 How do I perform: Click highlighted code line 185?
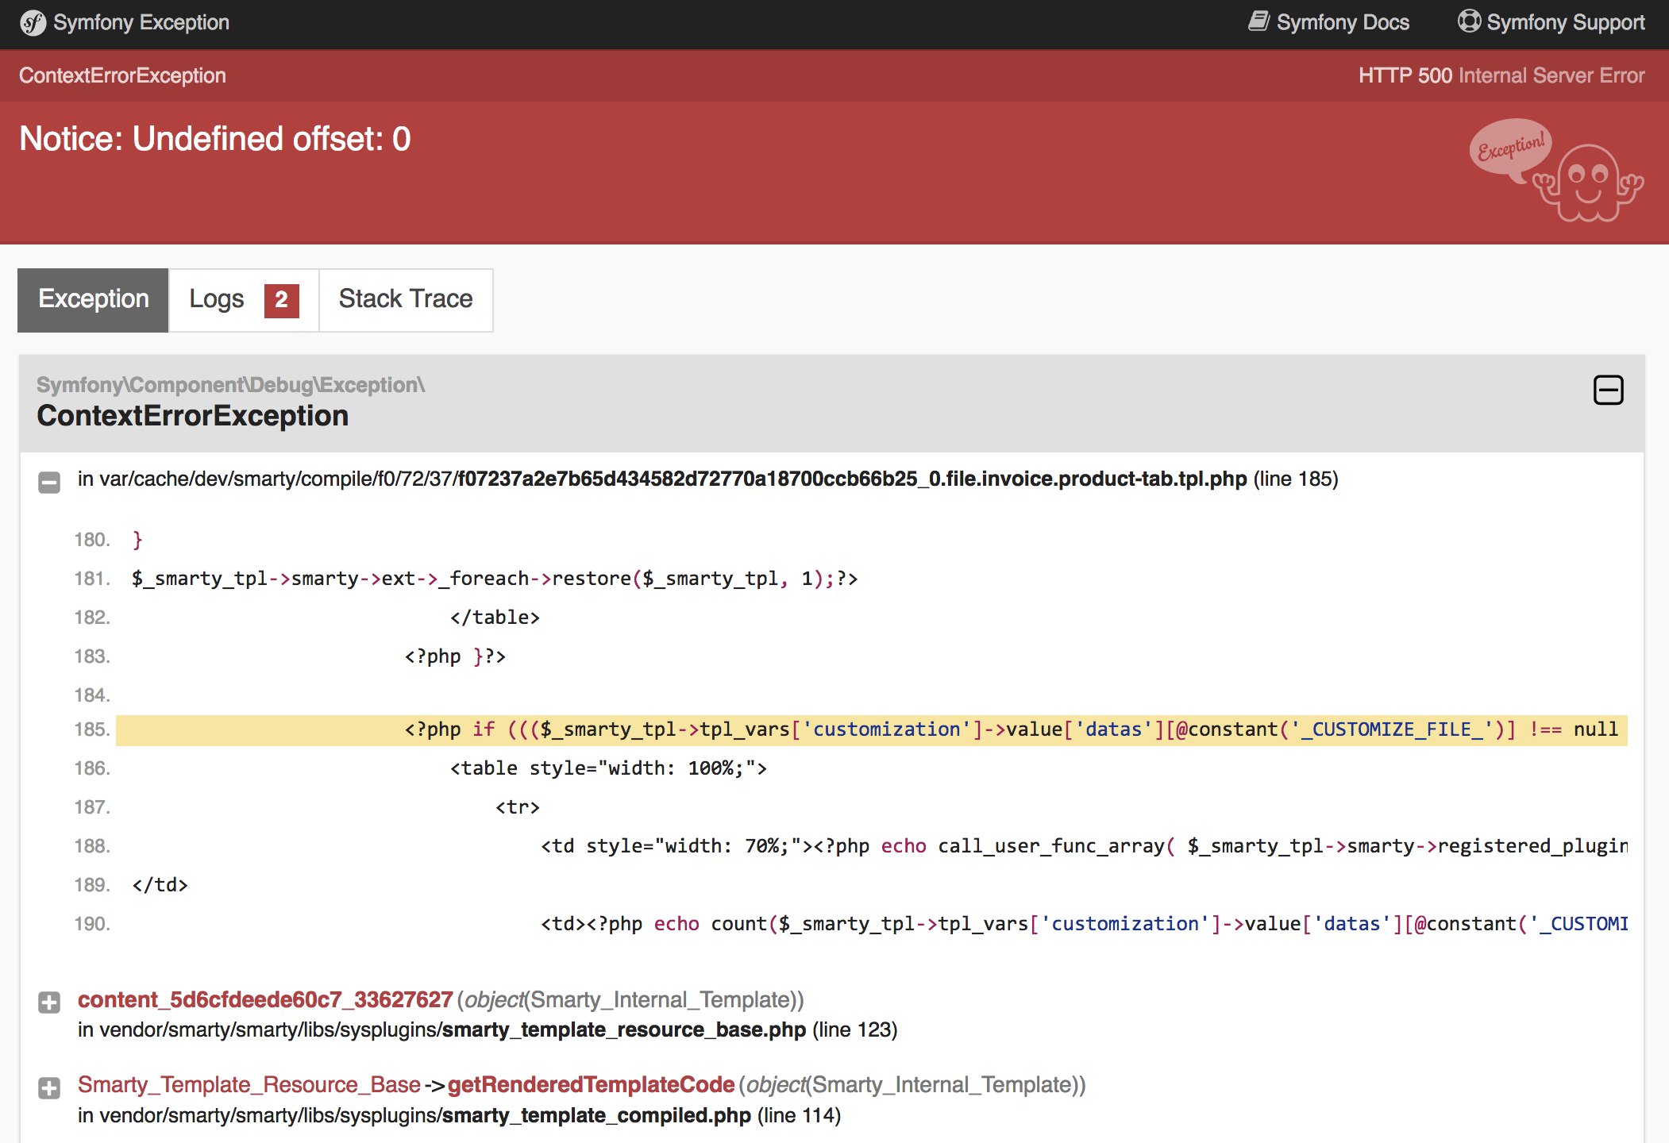871,729
